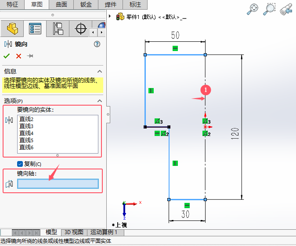Viewport: 296px width, 246px height.
Task: Open the 3D 视图 bottom tab
Action: [x=74, y=232]
